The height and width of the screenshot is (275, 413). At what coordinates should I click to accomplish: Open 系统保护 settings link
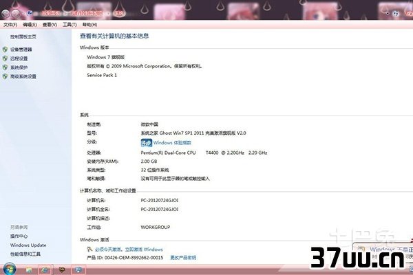pyautogui.click(x=19, y=67)
